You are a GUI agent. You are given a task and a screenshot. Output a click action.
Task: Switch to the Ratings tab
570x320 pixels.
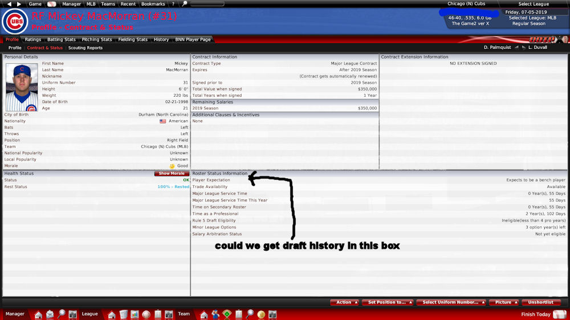click(x=32, y=40)
